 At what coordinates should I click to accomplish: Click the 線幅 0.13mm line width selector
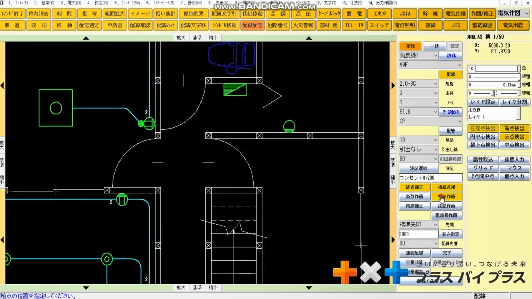pos(494,85)
